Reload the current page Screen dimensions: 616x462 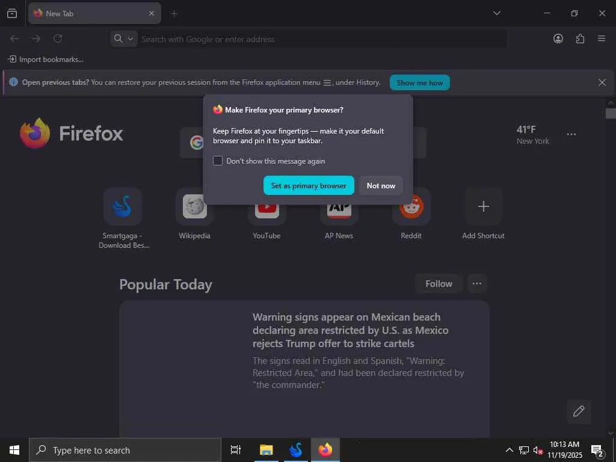pos(58,38)
